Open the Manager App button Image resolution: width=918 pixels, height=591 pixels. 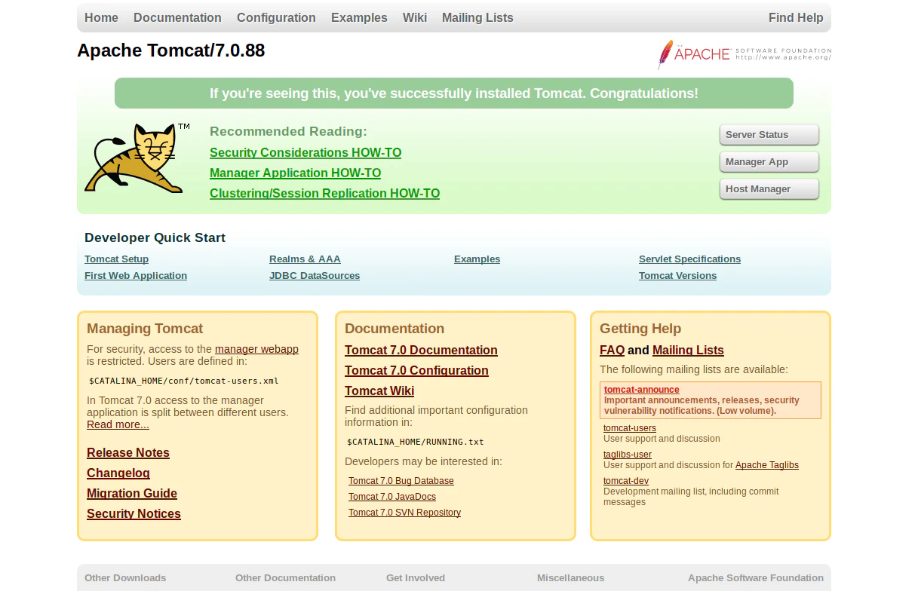click(769, 162)
